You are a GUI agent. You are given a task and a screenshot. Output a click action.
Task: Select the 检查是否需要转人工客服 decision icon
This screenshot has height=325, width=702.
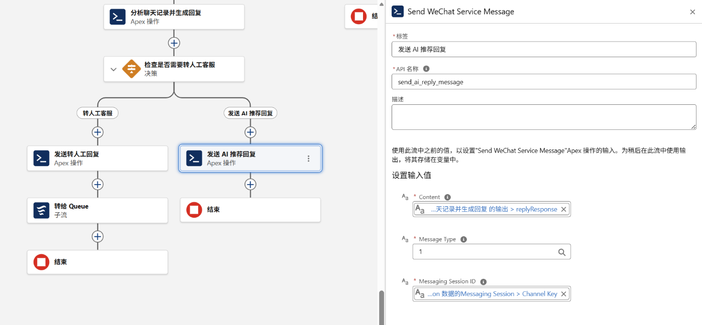pos(131,69)
